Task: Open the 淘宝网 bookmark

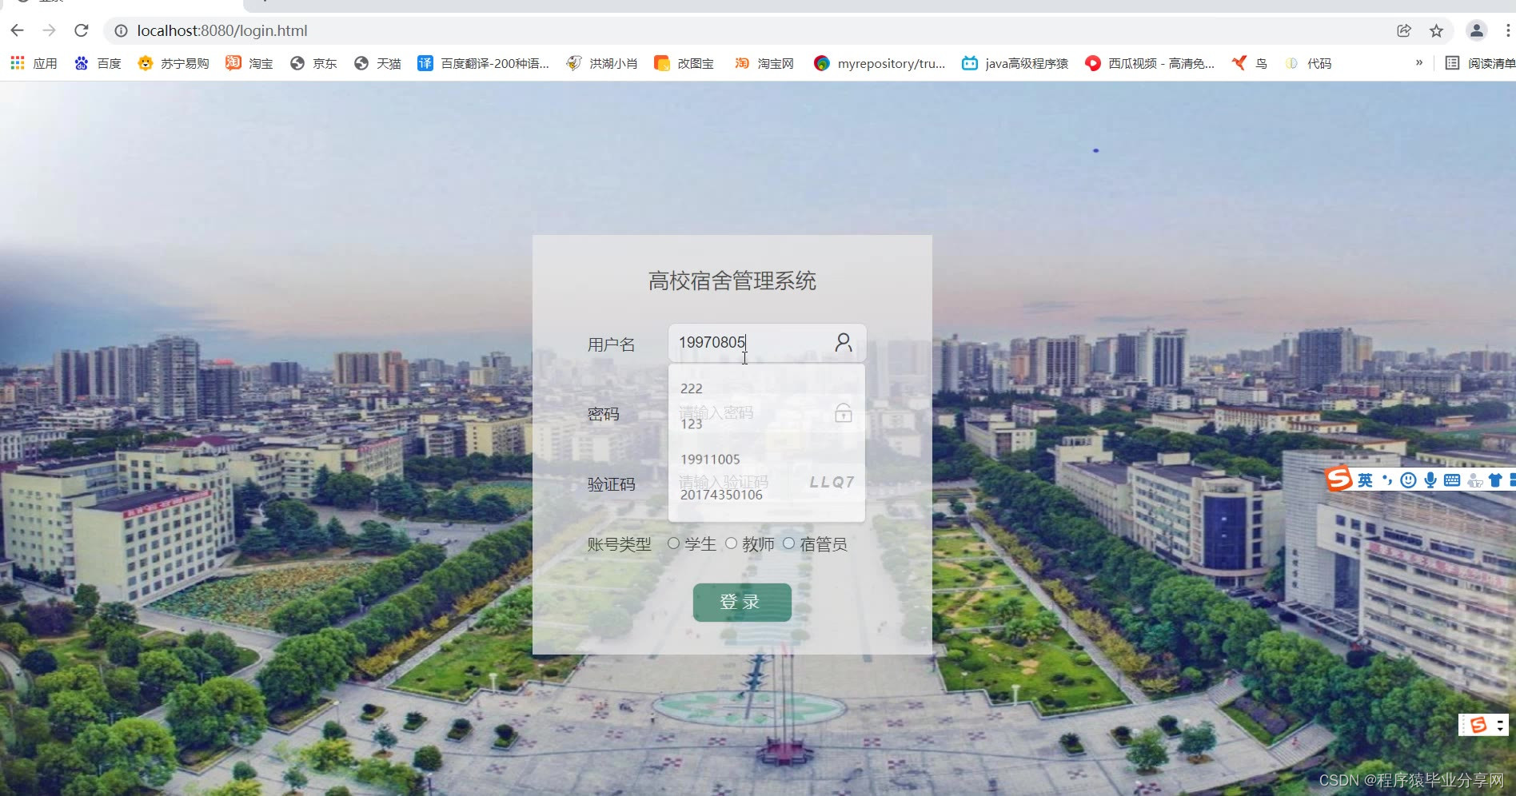Action: click(x=764, y=63)
